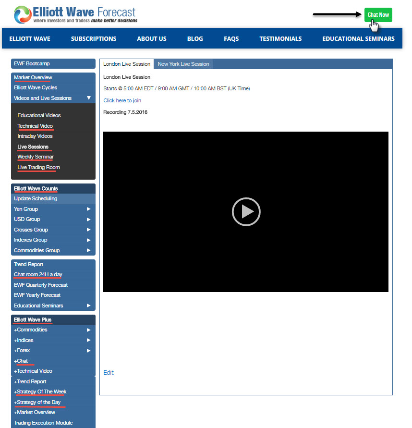412x428 pixels.
Task: Play the London session recording video
Action: pos(246,212)
